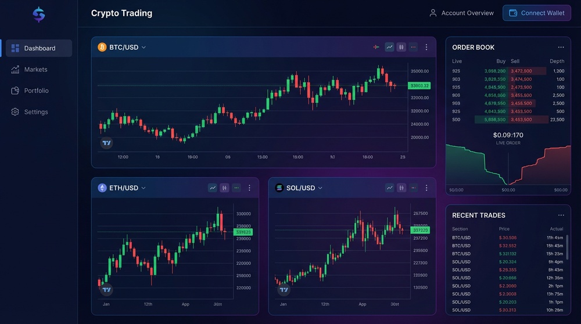581x324 pixels.
Task: Click the order book depth chart
Action: (508, 165)
